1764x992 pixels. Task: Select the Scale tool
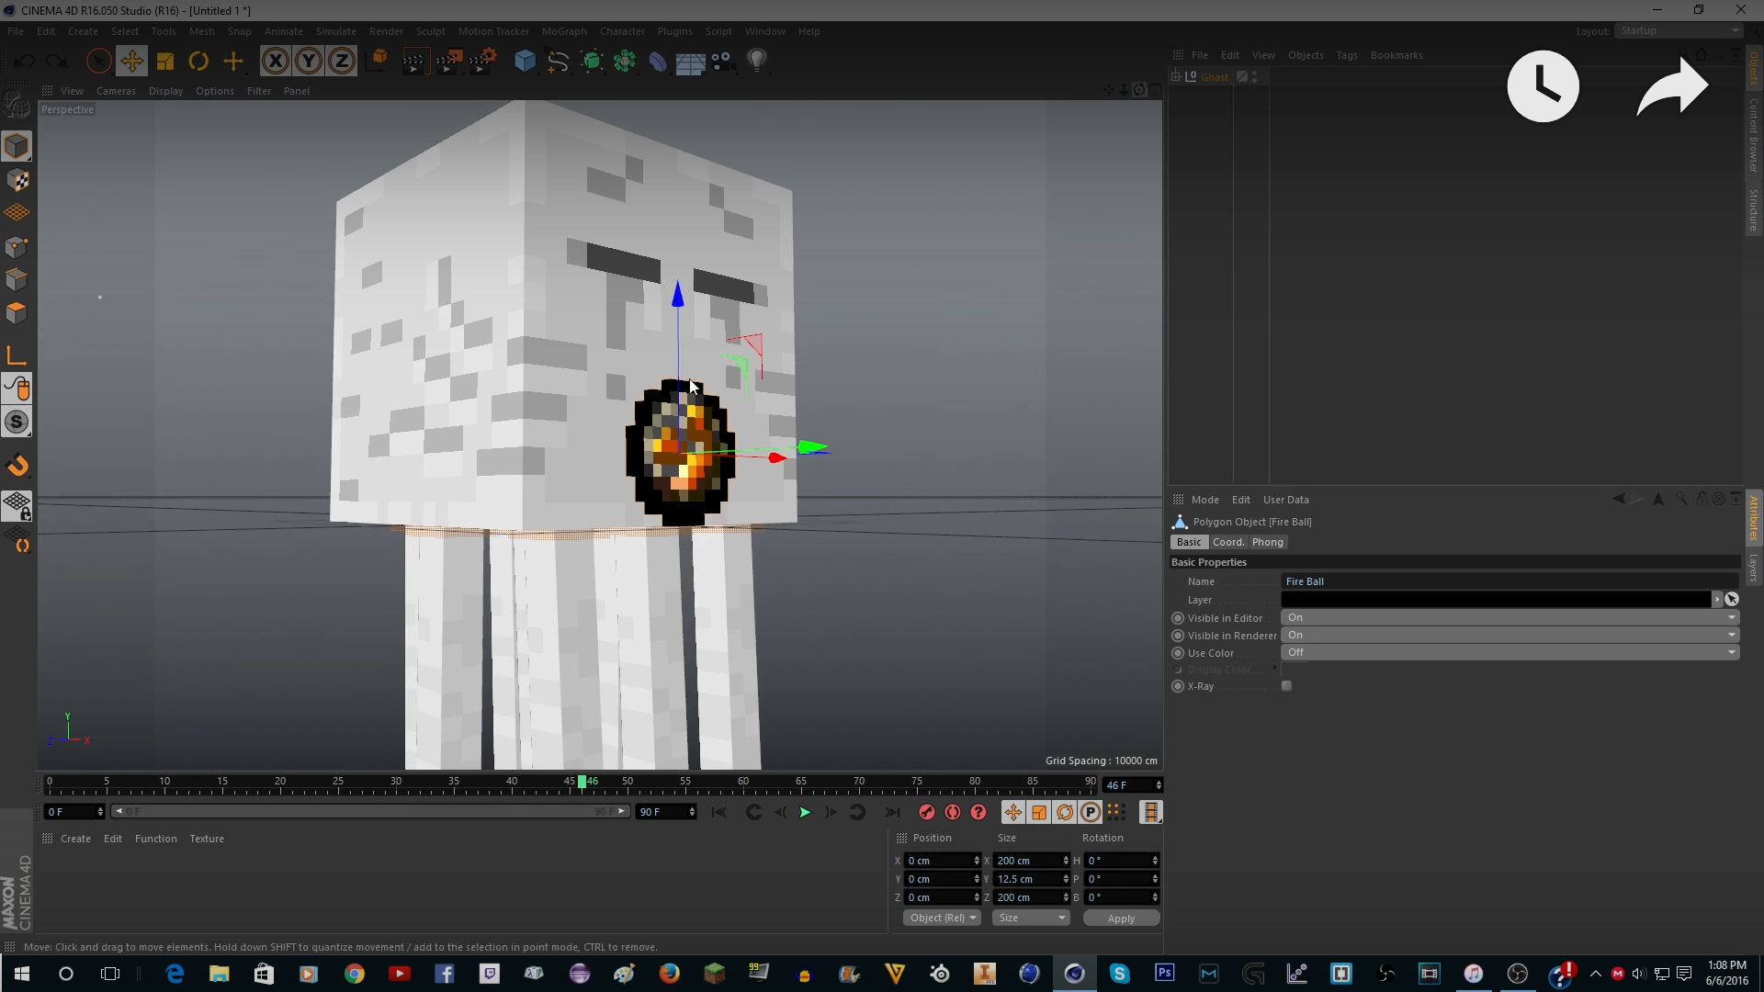point(165,62)
